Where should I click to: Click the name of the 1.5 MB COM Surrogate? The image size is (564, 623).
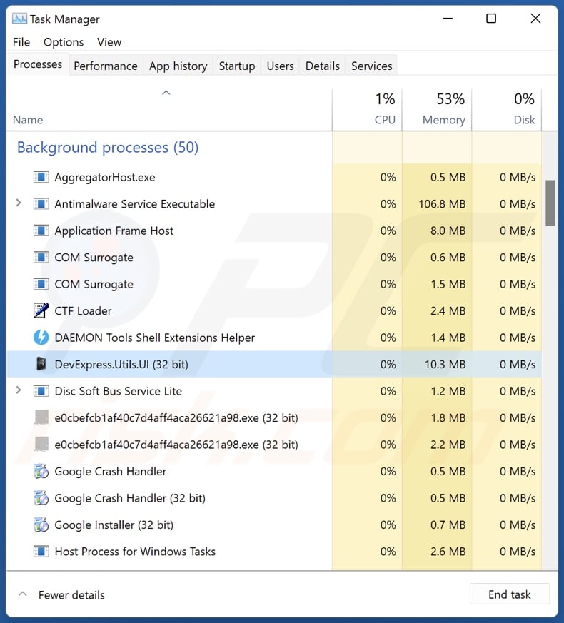(94, 285)
